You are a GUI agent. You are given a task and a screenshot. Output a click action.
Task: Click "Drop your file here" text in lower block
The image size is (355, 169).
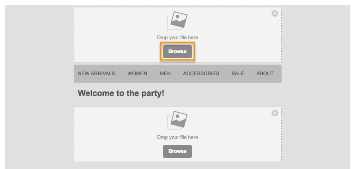point(177,137)
